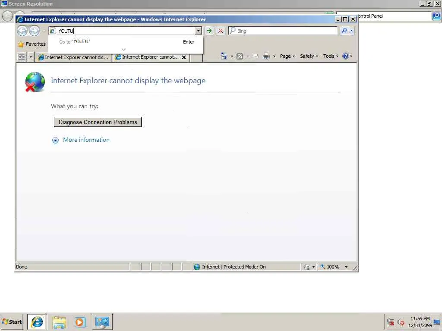Open the Start menu
Viewport: 442px width, 331px height.
coord(12,322)
